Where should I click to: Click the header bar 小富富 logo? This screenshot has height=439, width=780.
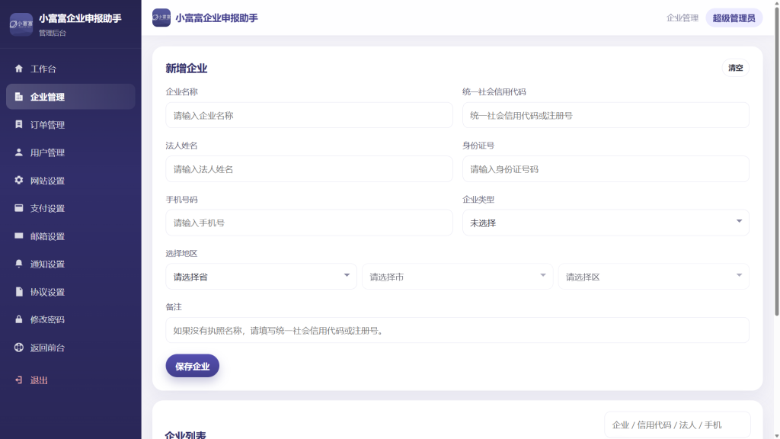pyautogui.click(x=161, y=18)
